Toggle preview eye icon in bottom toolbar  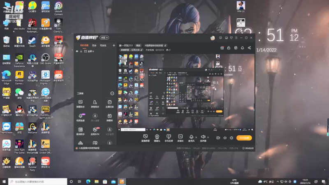tap(225, 138)
